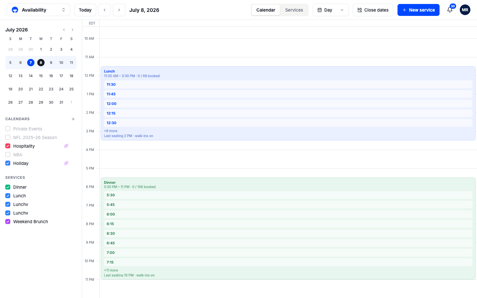
Task: Click the Today button
Action: point(85,10)
